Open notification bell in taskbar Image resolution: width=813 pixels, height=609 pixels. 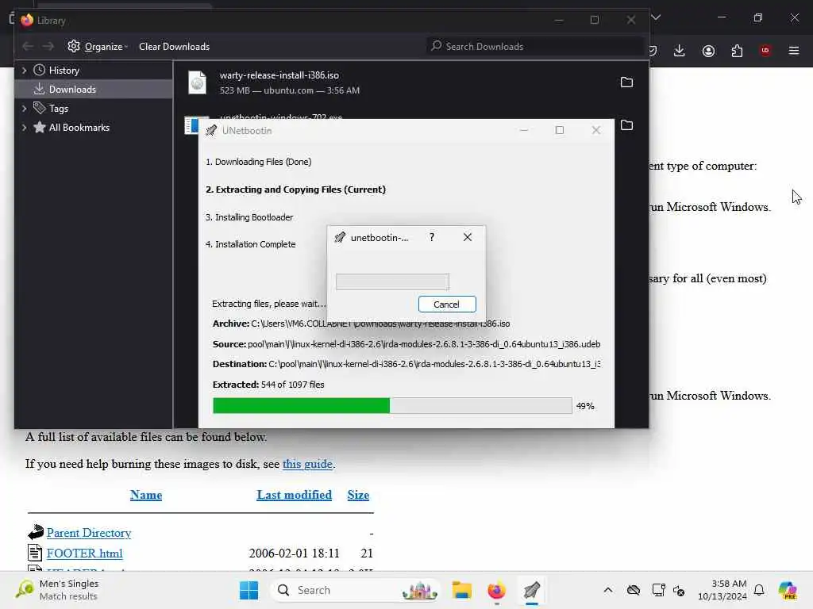pyautogui.click(x=759, y=590)
